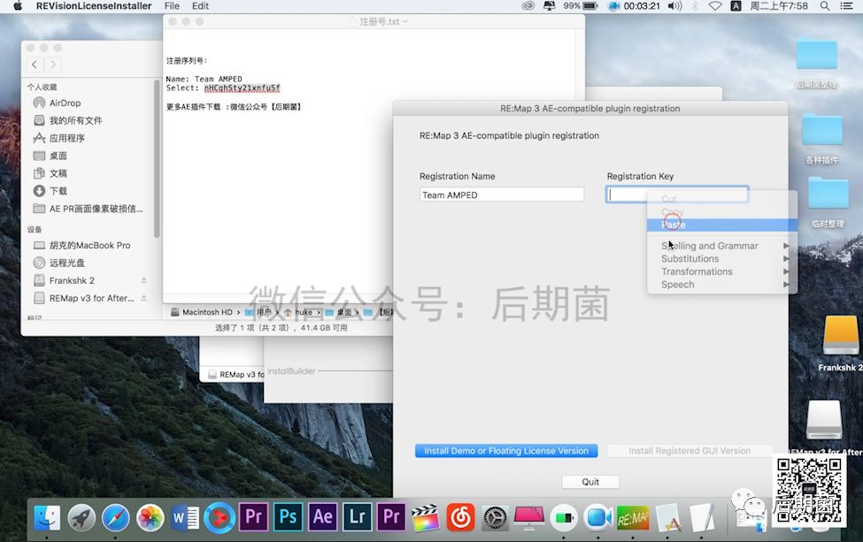Open Premiere Pro icon beside Photoshop in dock
The width and height of the screenshot is (863, 542).
tap(253, 517)
